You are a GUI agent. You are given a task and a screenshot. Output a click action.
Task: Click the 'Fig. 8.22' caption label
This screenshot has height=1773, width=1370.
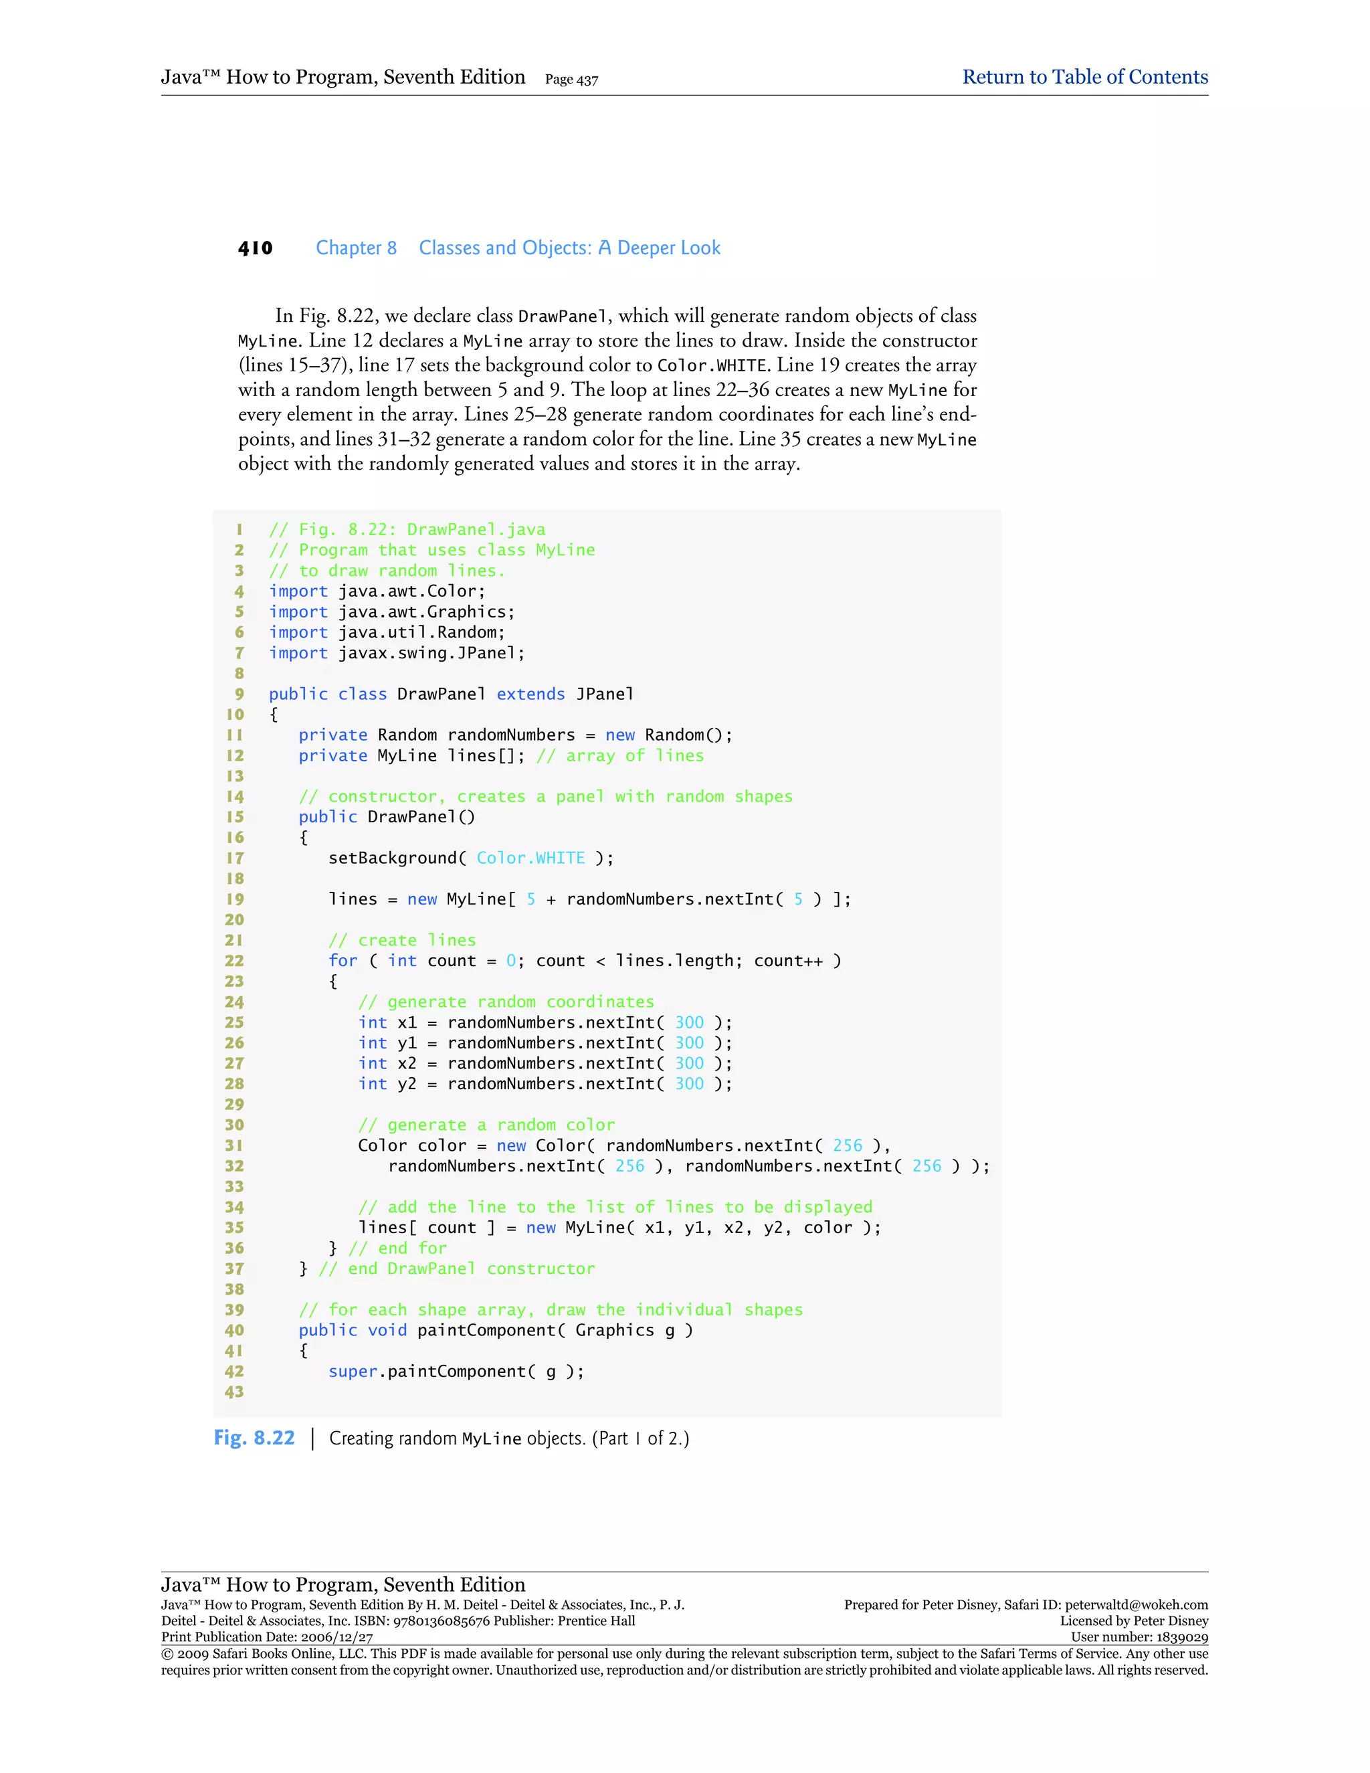click(x=254, y=1438)
